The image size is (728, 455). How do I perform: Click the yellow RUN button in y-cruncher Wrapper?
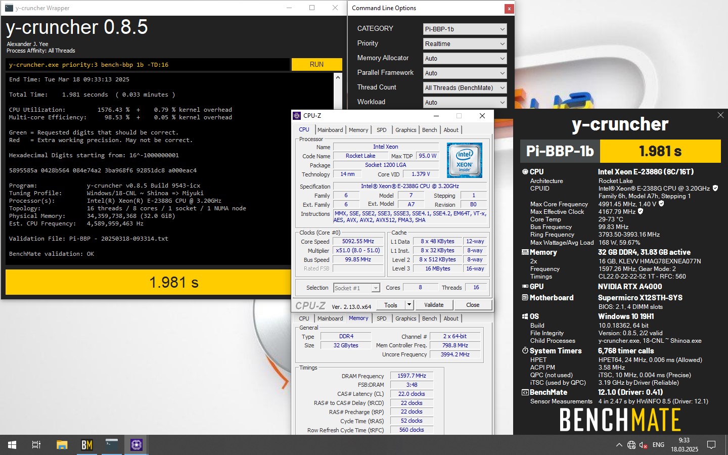(316, 64)
